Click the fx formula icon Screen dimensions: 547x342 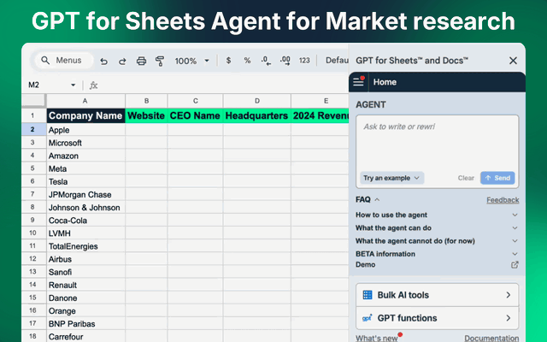coord(93,85)
